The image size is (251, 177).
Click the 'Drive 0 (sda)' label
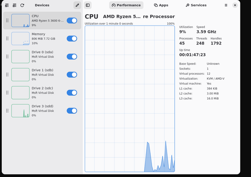point(42,52)
